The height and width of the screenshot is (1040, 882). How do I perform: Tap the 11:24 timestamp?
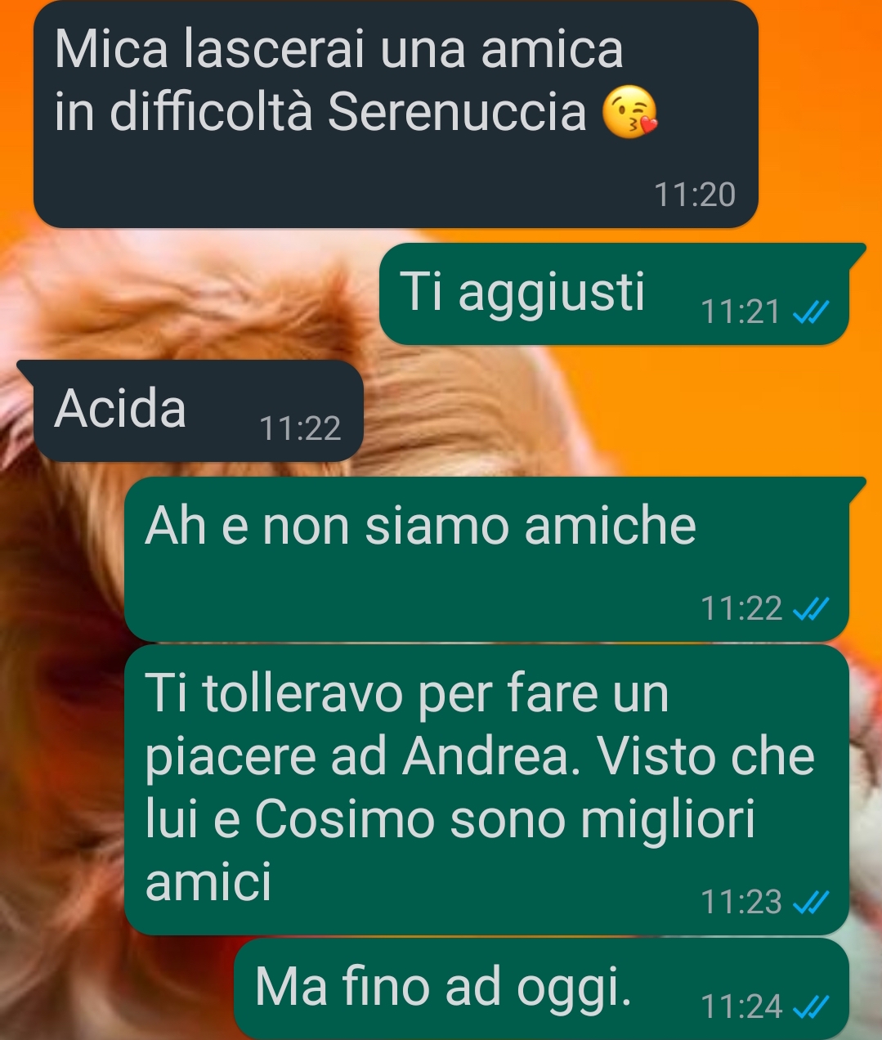741,1007
